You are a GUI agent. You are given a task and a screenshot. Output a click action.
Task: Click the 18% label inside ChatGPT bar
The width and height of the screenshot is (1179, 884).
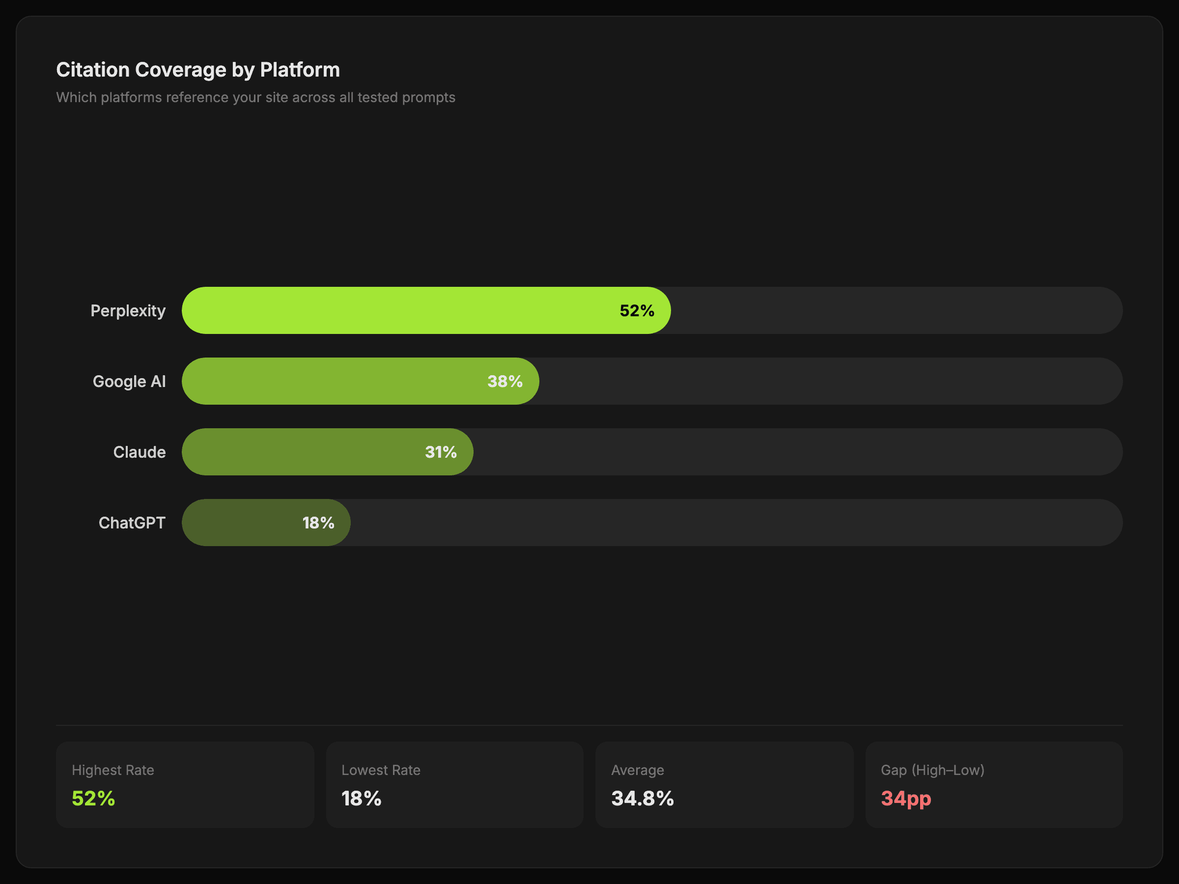318,523
